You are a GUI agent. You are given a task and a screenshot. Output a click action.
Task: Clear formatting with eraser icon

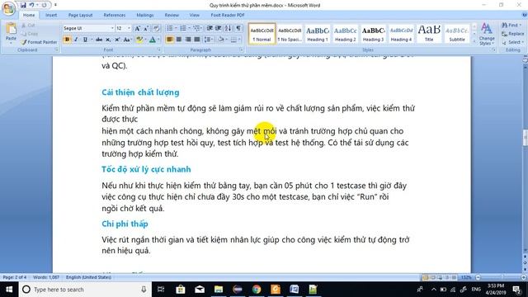(x=156, y=29)
